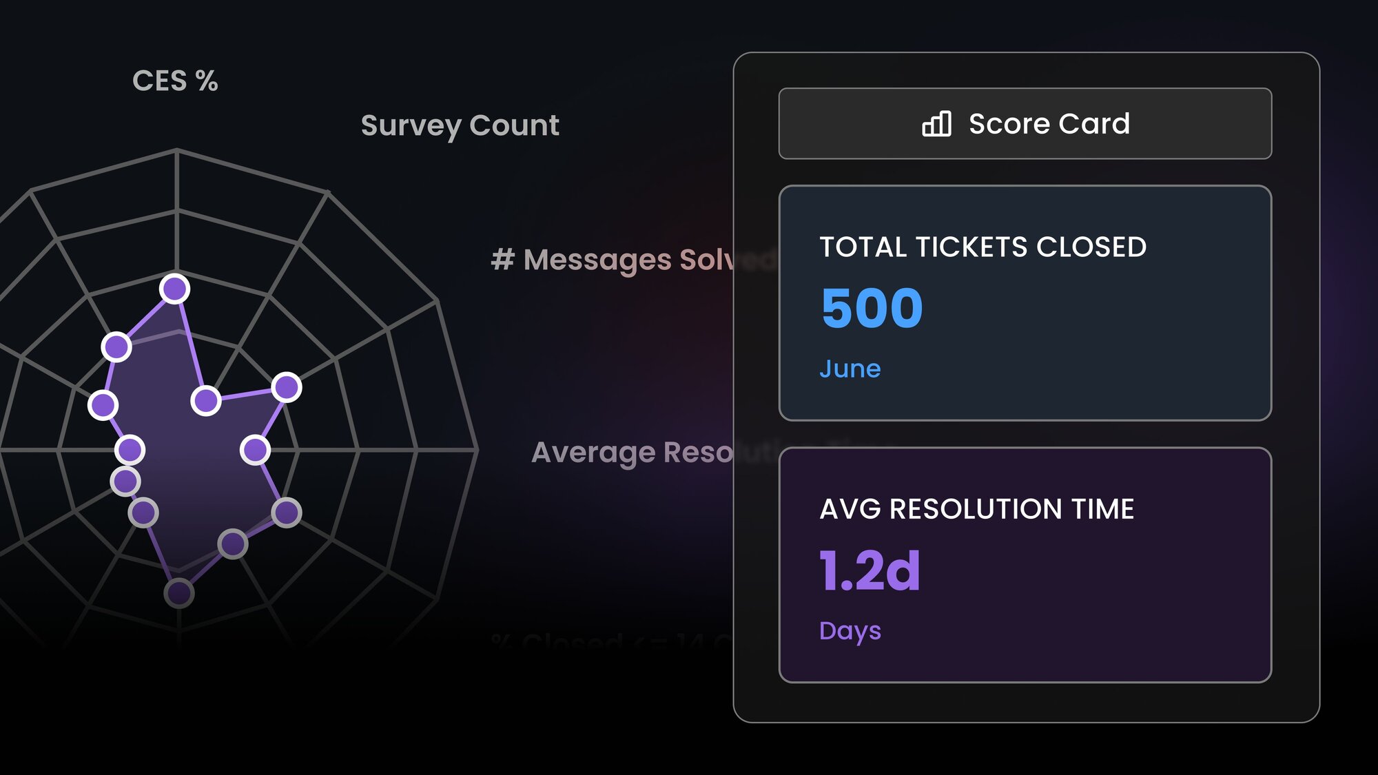Click the June month label

(850, 369)
